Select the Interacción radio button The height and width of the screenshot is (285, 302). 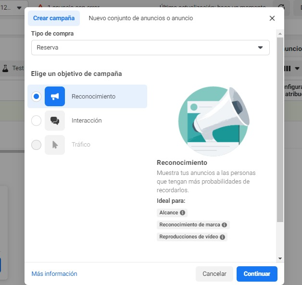point(36,121)
